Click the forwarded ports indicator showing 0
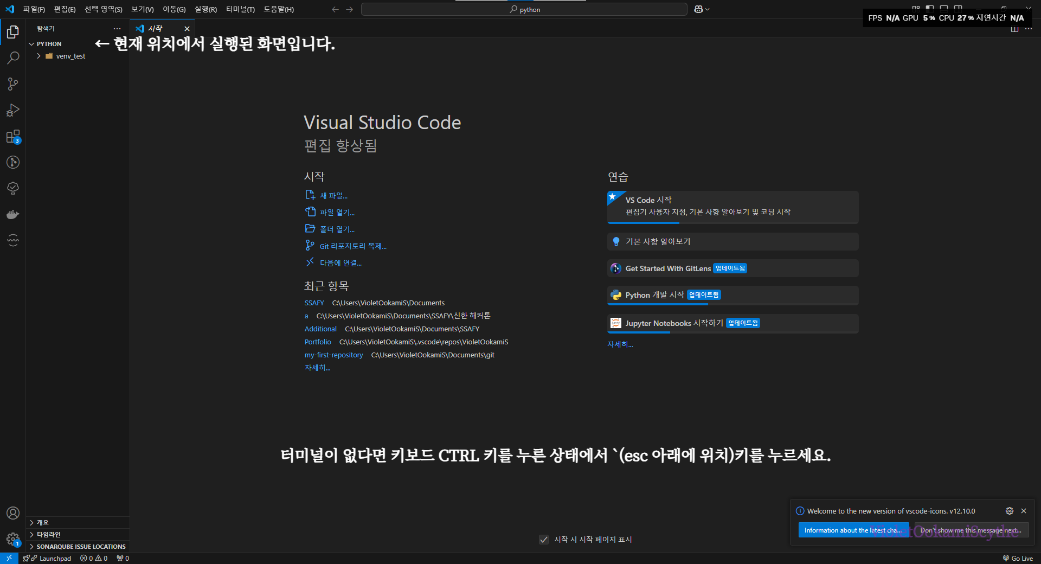 click(123, 558)
